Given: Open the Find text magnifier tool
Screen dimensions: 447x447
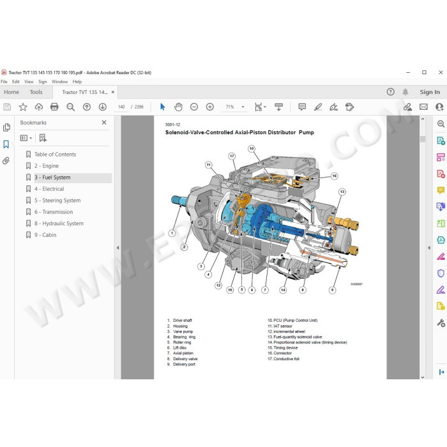Looking at the screenshot, I should (70, 107).
